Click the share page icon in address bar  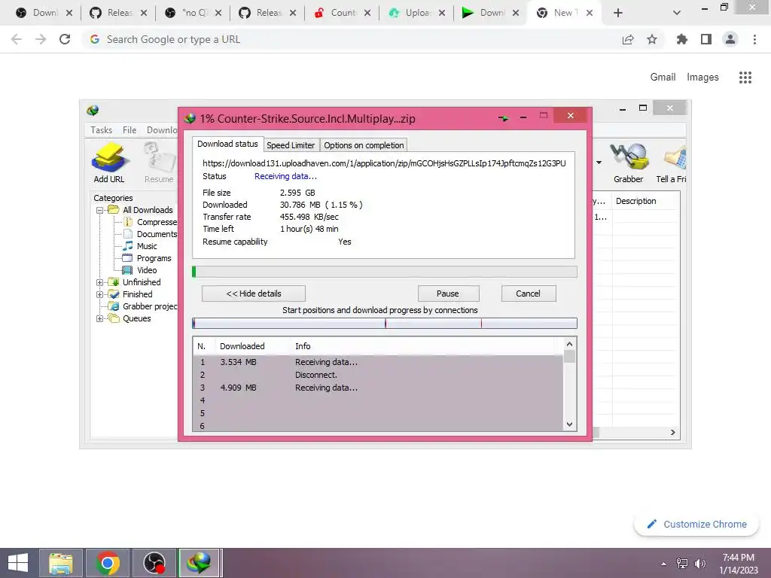[628, 39]
